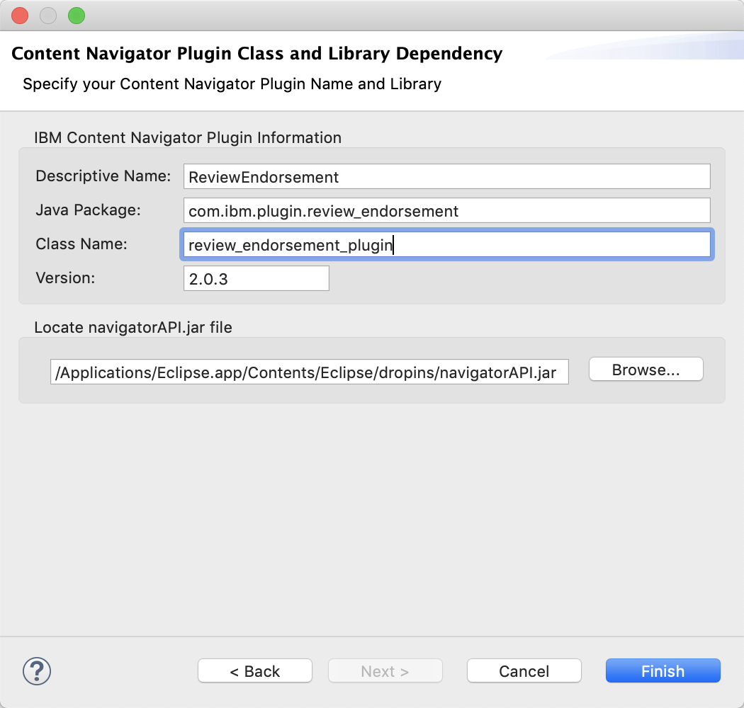Click the Version field showing 2.0.3
744x708 pixels.
pyautogui.click(x=255, y=278)
